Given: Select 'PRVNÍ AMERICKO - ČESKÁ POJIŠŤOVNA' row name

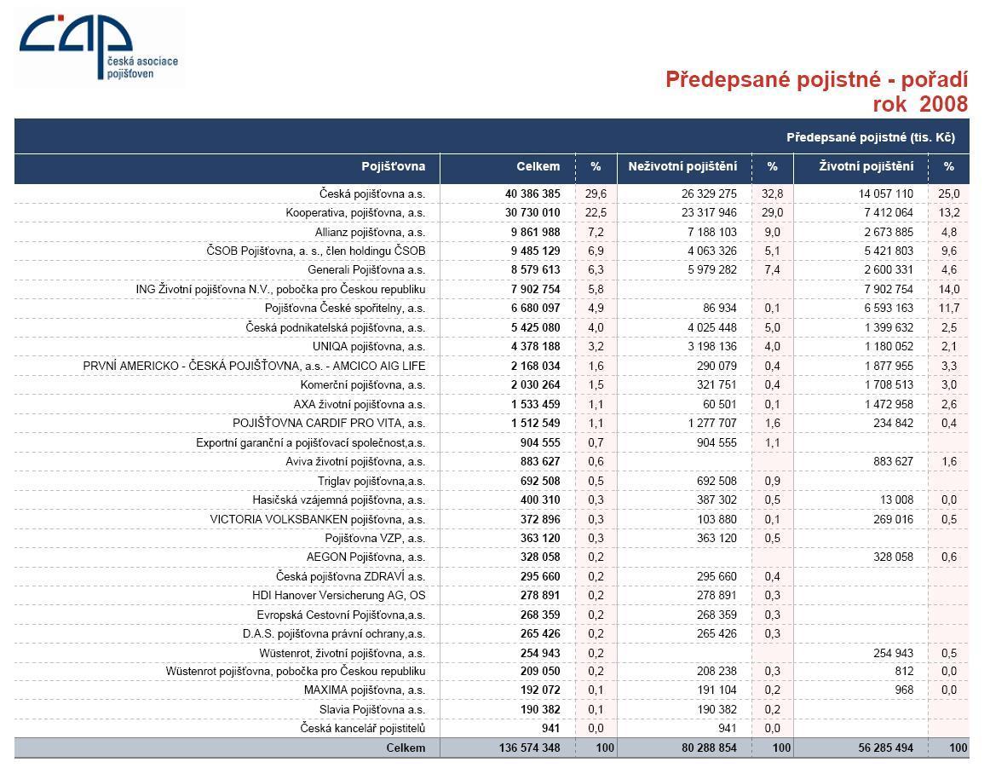Looking at the screenshot, I should [254, 367].
